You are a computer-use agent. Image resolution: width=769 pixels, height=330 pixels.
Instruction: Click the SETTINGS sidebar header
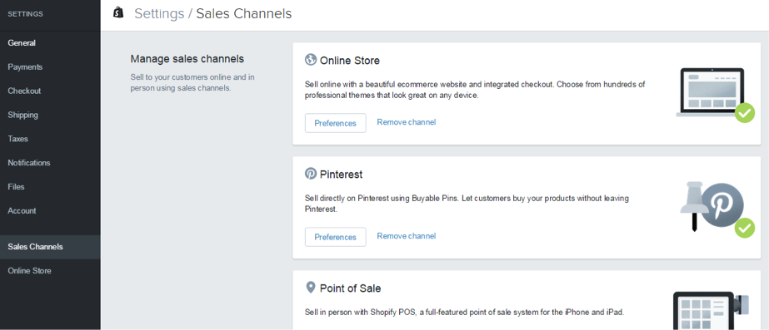point(26,14)
